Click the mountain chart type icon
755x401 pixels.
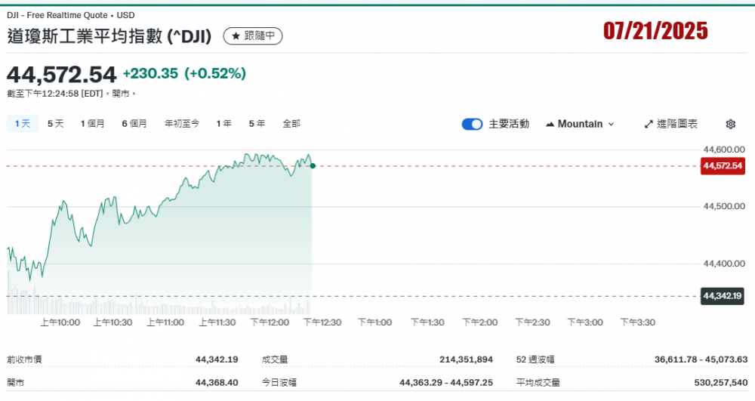pyautogui.click(x=550, y=124)
